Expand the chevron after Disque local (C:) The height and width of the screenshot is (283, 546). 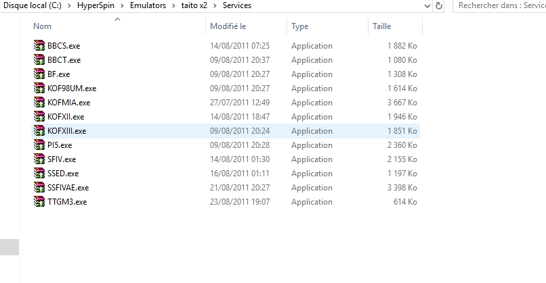(x=69, y=6)
